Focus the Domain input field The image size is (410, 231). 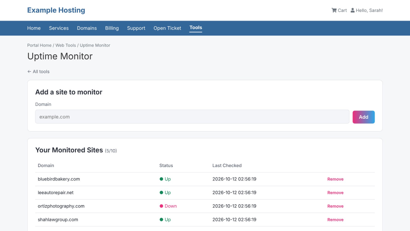point(192,117)
